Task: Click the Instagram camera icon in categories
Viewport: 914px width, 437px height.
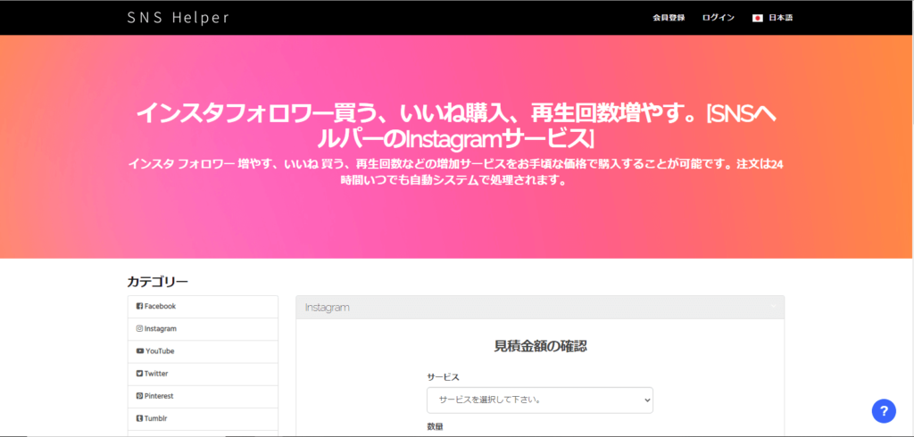Action: (140, 328)
